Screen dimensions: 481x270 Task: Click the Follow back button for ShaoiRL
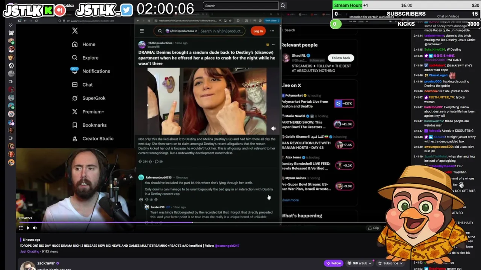pos(341,58)
